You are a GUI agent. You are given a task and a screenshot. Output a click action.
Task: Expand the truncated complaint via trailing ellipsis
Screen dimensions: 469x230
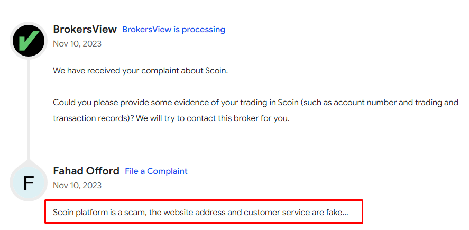(x=345, y=213)
